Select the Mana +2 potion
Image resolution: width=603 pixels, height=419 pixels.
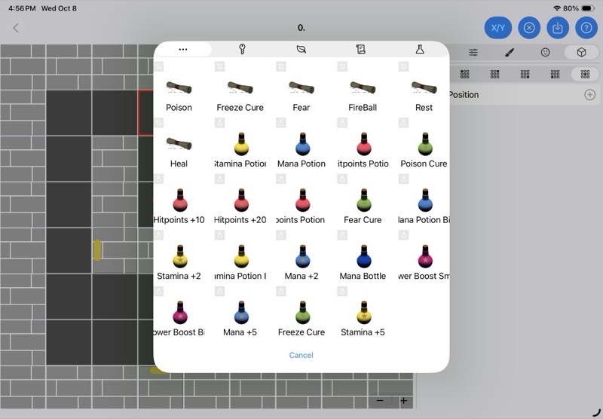pyautogui.click(x=301, y=263)
